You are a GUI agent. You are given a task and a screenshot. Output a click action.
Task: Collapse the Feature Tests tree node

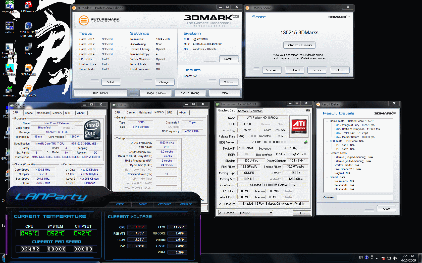327,153
